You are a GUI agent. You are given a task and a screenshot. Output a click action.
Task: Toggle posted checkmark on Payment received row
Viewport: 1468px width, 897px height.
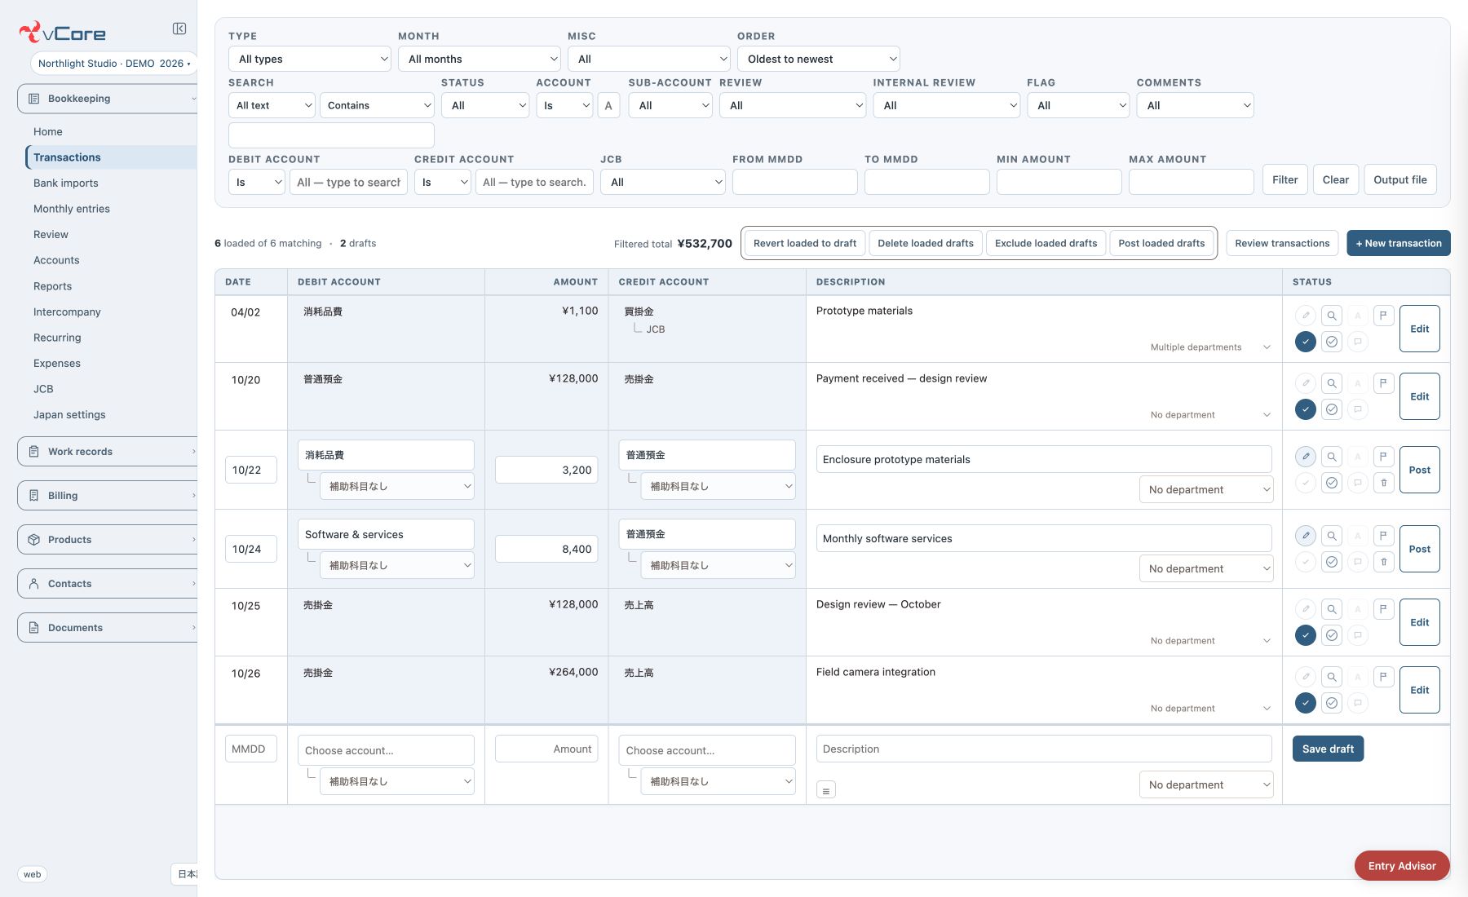1305,409
